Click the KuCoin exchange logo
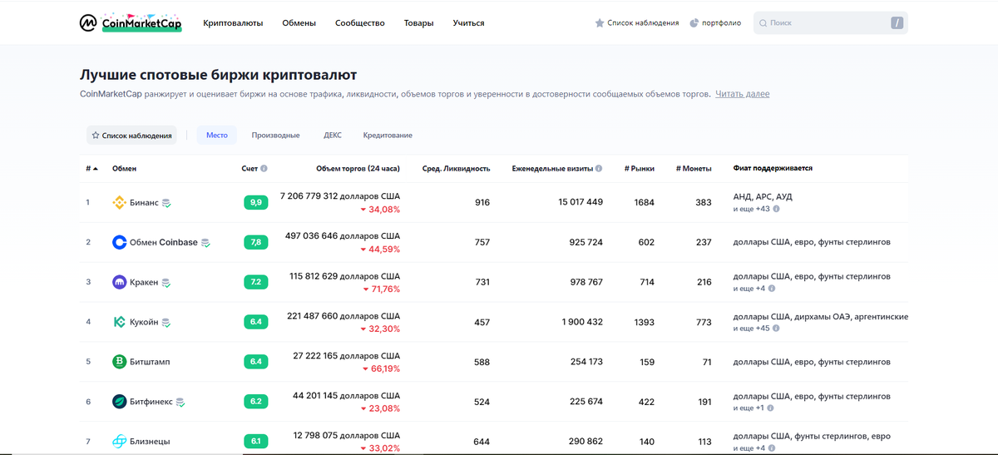Screen dimensions: 998x455 point(119,322)
